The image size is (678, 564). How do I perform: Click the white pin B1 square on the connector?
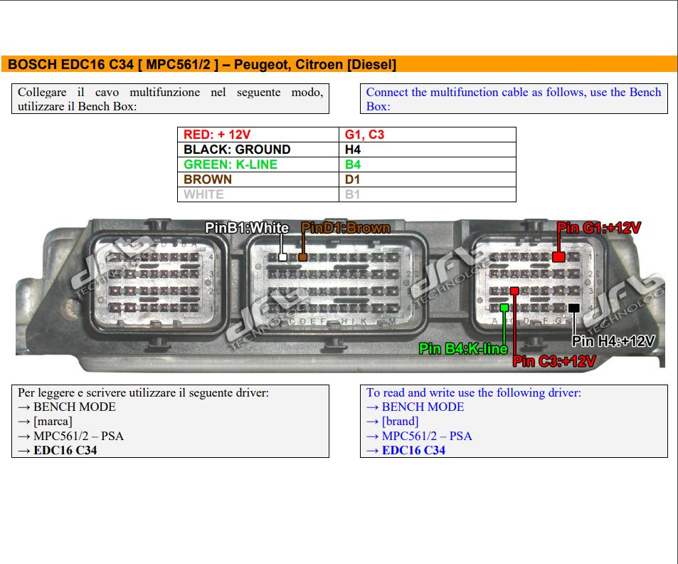coord(282,257)
